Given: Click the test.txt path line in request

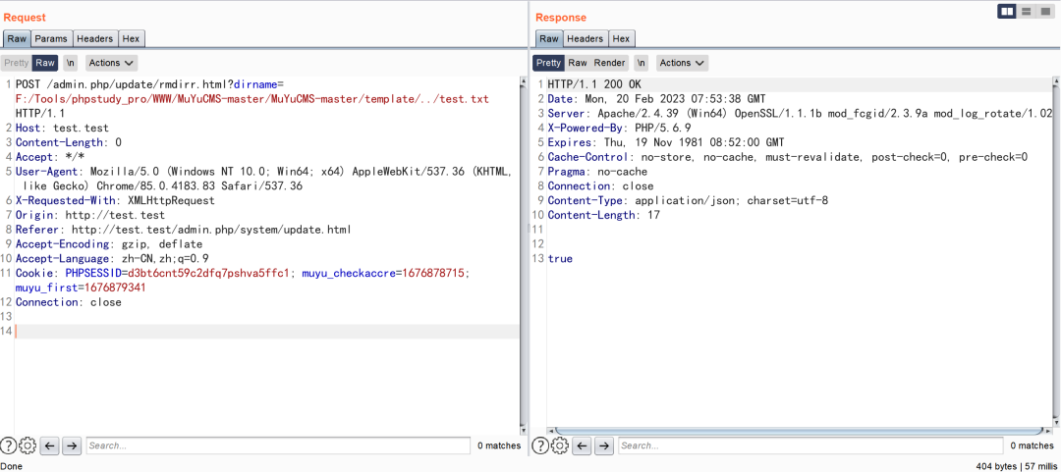Looking at the screenshot, I should [x=251, y=99].
